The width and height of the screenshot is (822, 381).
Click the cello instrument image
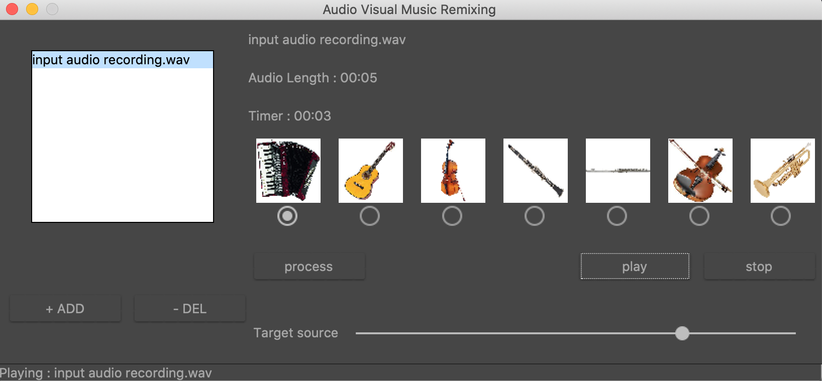(x=453, y=171)
